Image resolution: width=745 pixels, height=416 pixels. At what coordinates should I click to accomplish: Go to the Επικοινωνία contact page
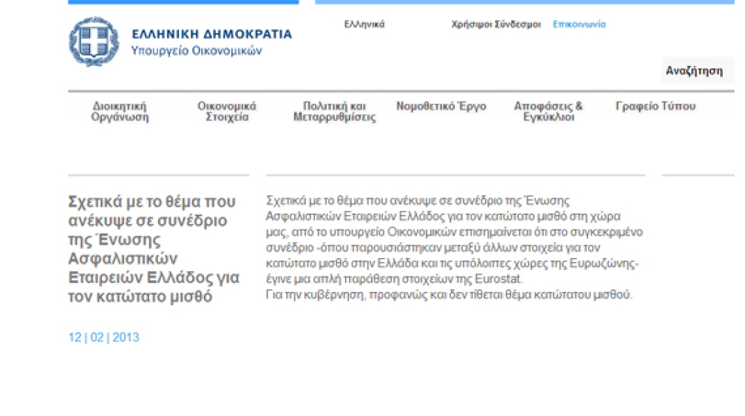pos(579,24)
